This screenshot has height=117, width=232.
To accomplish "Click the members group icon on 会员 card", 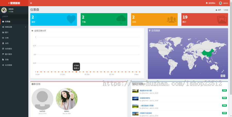I will click(x=171, y=20).
